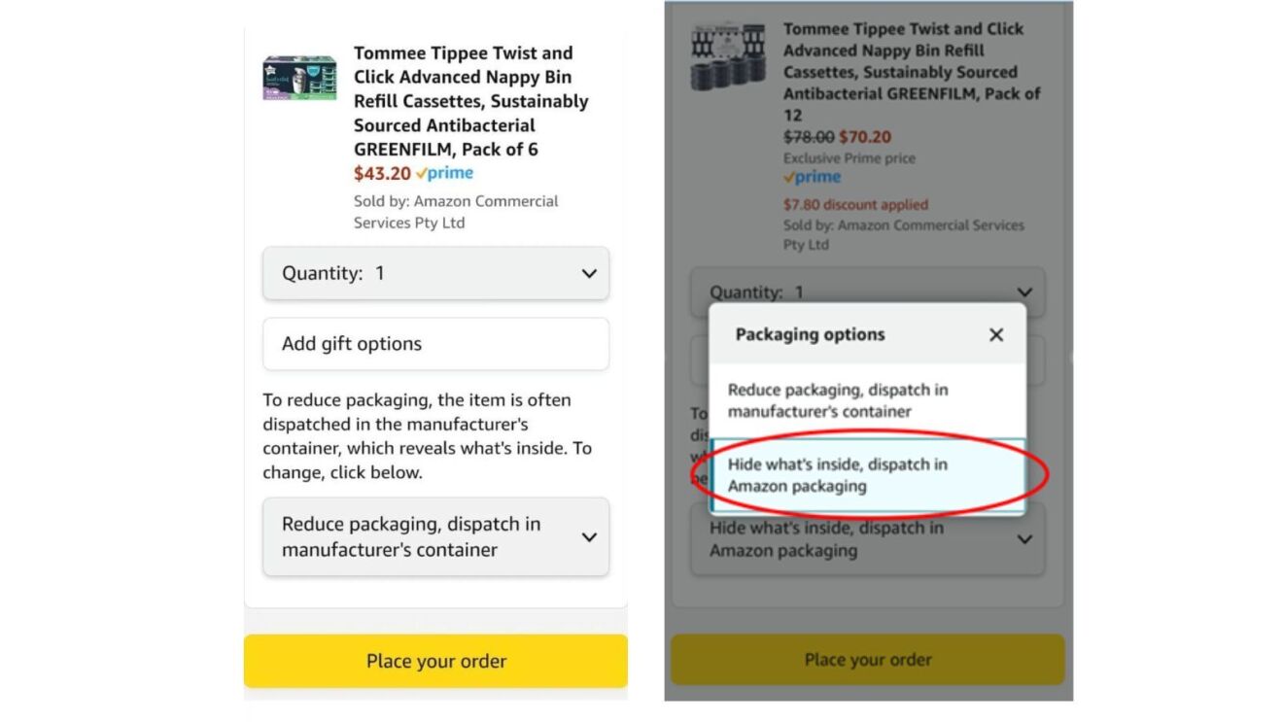Open the Pack of 6 product title

470,101
